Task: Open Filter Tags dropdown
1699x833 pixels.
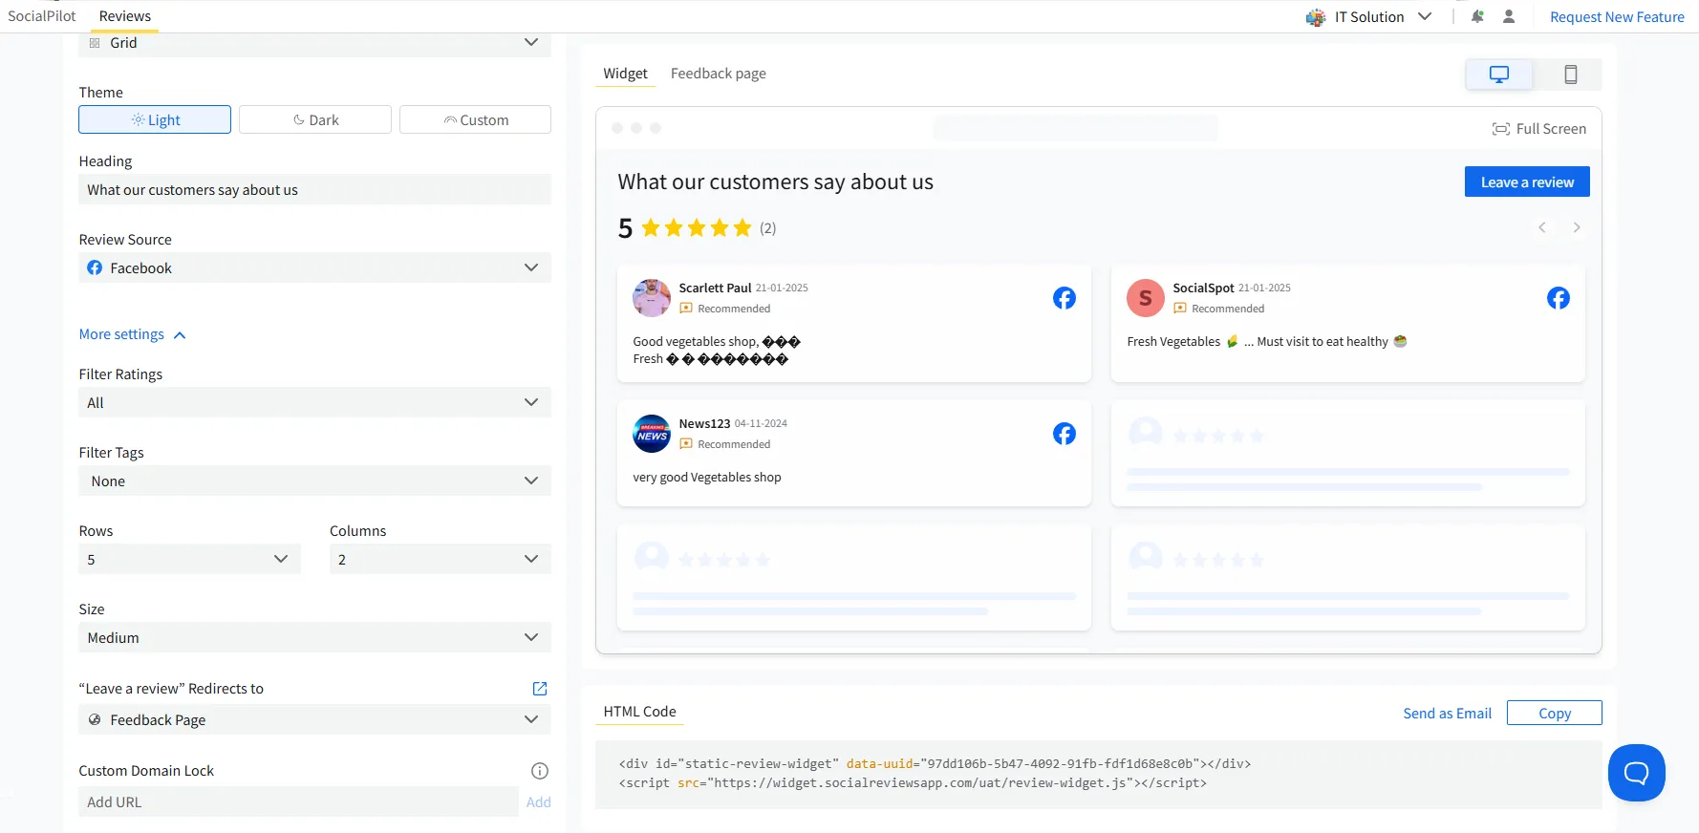Action: [315, 481]
